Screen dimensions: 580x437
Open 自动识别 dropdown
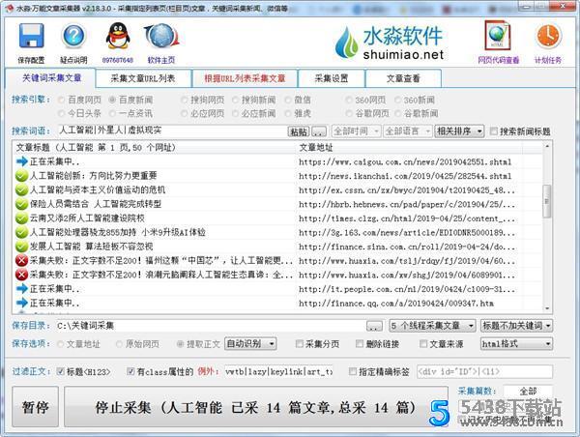tap(250, 344)
